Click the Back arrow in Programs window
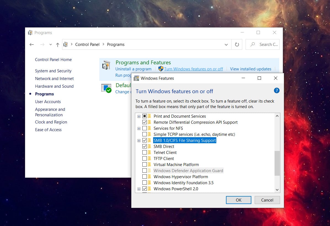The width and height of the screenshot is (330, 226). point(31,45)
